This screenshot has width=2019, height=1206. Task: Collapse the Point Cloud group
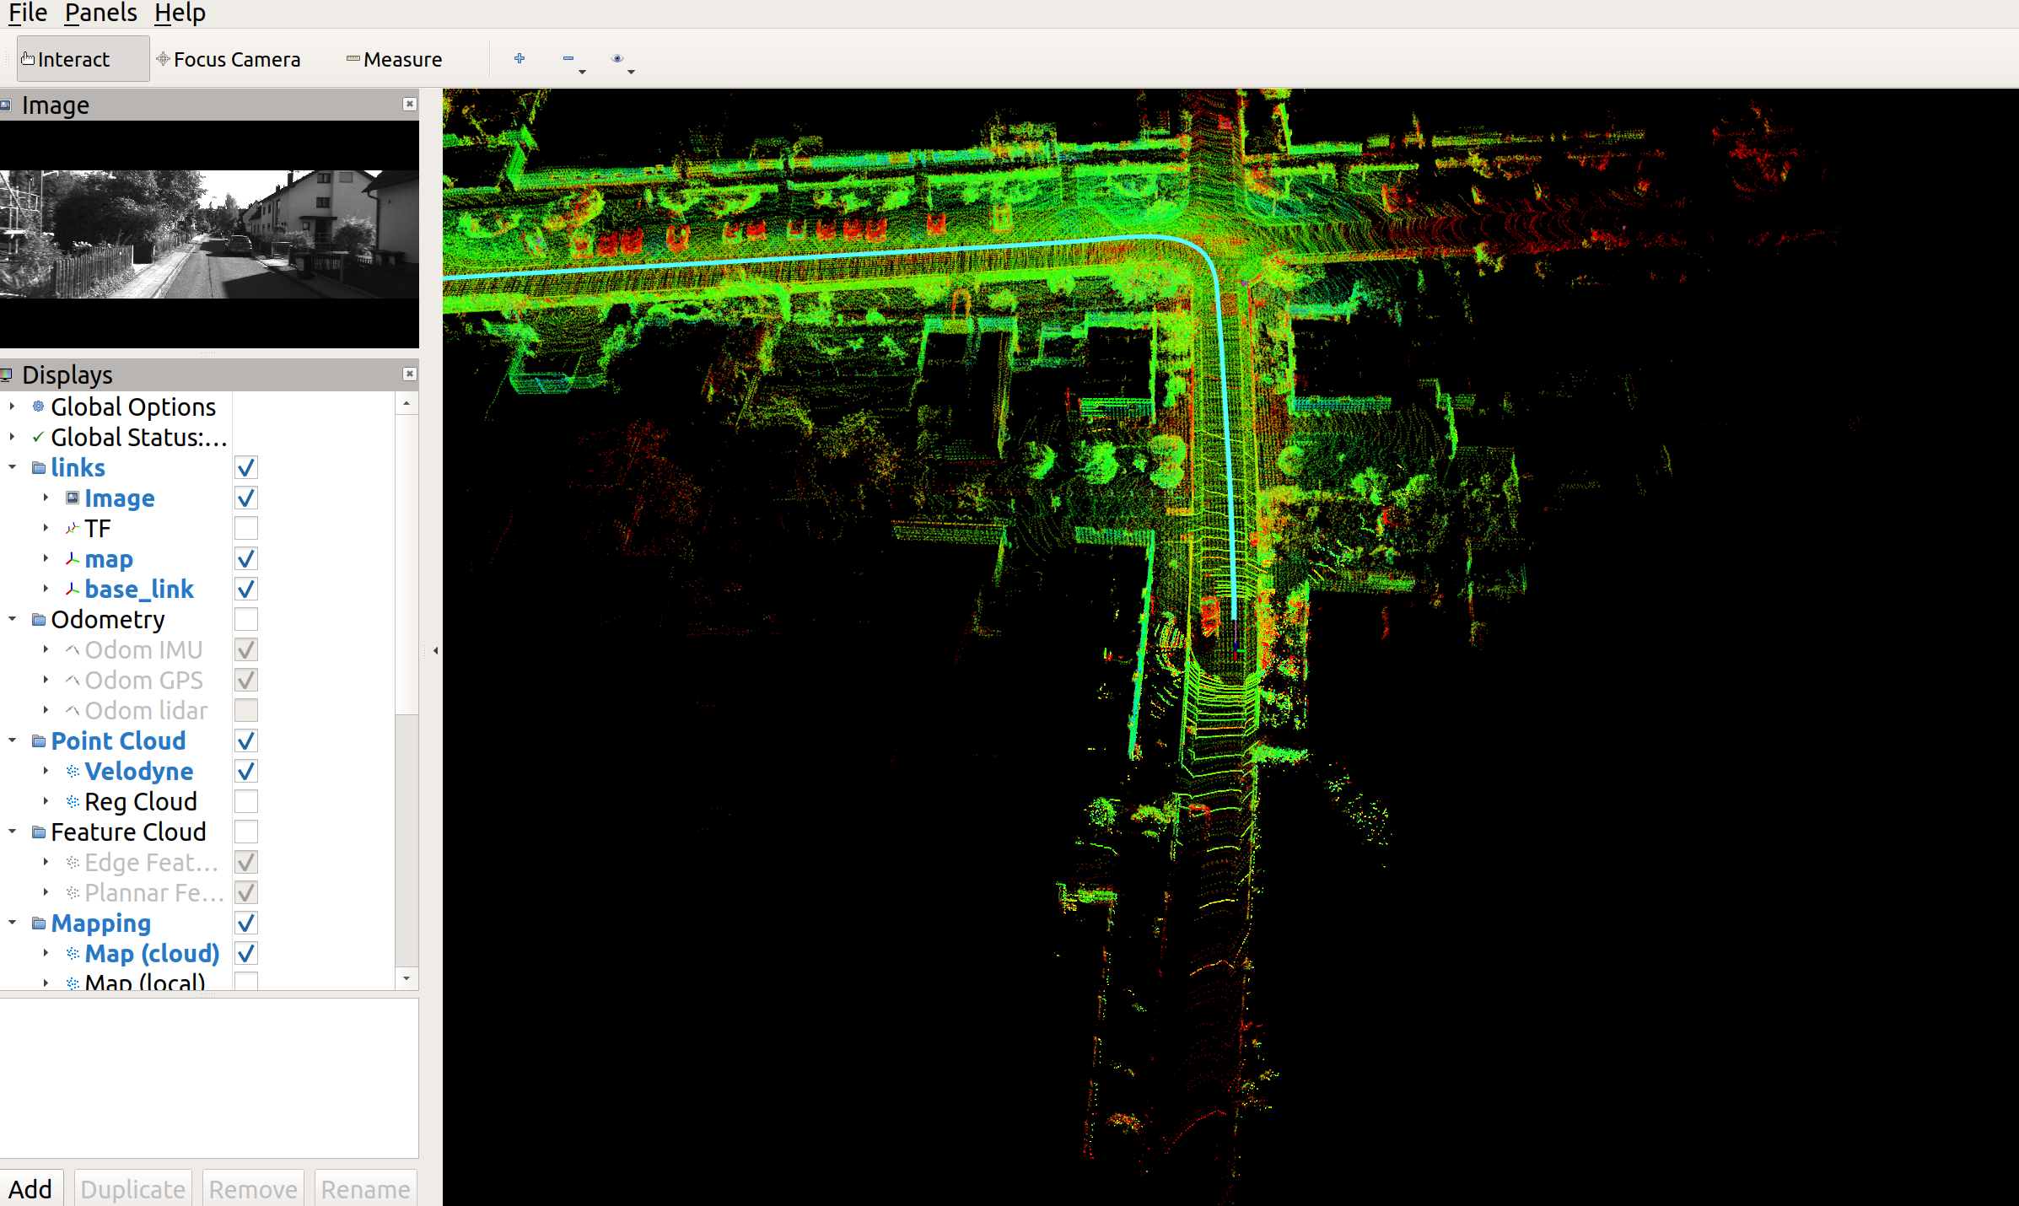[x=12, y=740]
